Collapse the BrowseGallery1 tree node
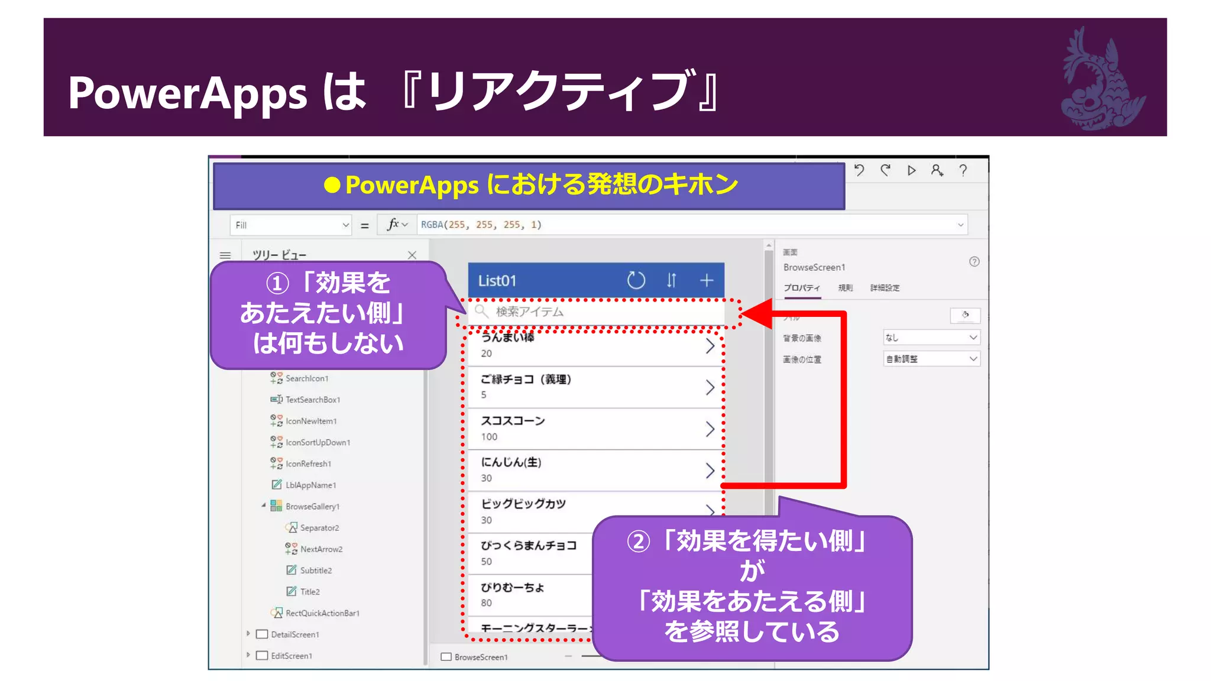Image resolution: width=1211 pixels, height=681 pixels. point(263,505)
